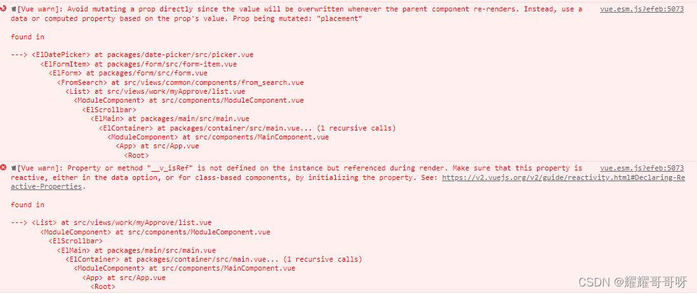
Task: Click ElMain main.vue line in second trace
Action: pyautogui.click(x=136, y=250)
